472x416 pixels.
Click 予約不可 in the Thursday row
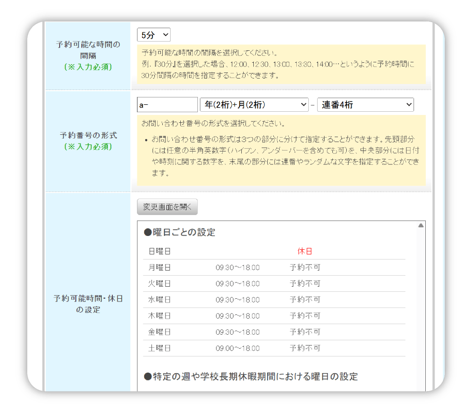pyautogui.click(x=305, y=316)
